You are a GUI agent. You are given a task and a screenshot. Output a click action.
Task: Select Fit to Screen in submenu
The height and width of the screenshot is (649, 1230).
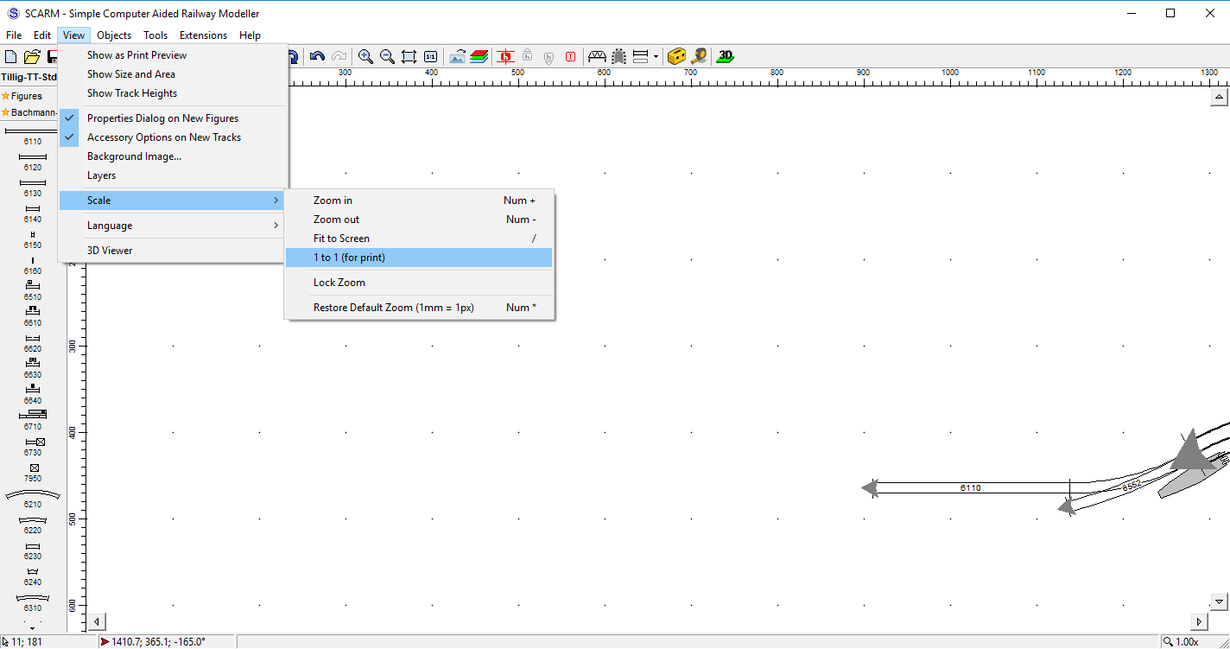(x=419, y=239)
